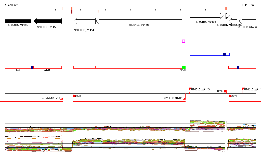Image resolution: width=261 pixels, height=156 pixels.
Task: Click the SAOUHSC_01455 gene label
Action: point(139,25)
